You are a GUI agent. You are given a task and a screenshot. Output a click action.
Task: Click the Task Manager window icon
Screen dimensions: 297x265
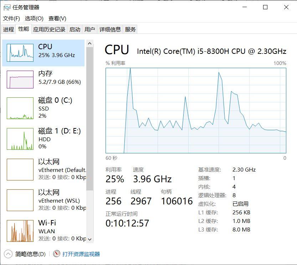[x=8, y=7]
